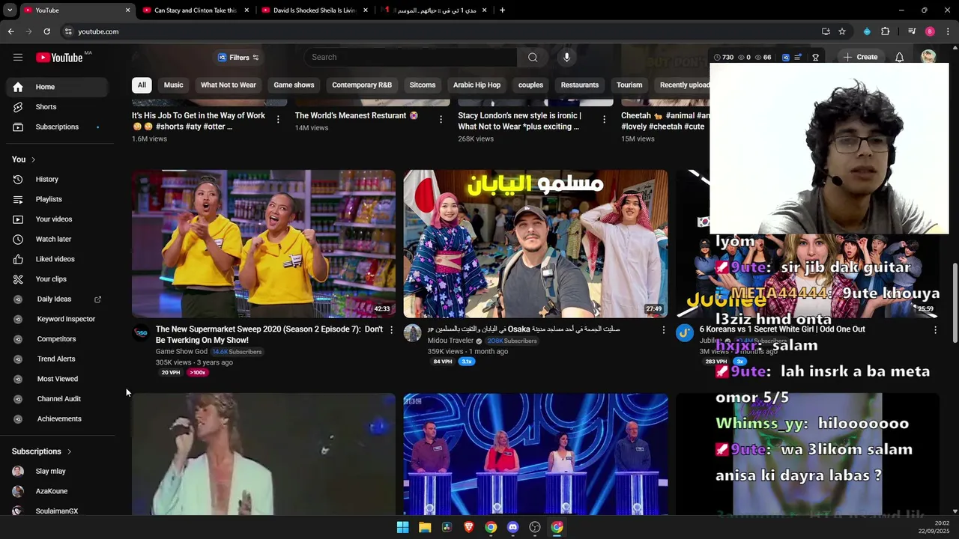Switch to the Can Stacy and Clinton tab

coord(194,10)
